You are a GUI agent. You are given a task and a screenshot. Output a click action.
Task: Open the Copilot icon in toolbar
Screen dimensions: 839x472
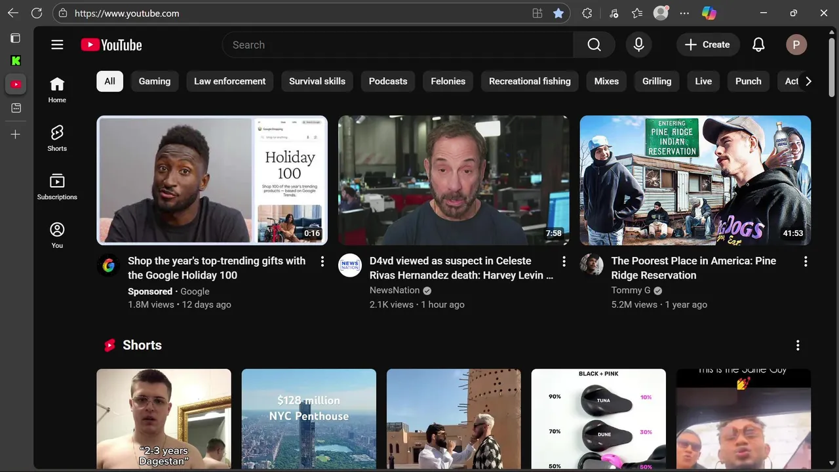pos(709,13)
